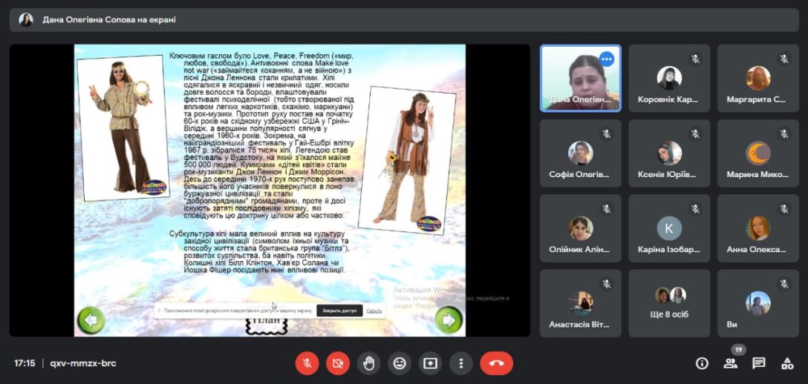Click the muted mic icon on Олійник Алін... tile
The height and width of the screenshot is (384, 808).
[x=607, y=209]
